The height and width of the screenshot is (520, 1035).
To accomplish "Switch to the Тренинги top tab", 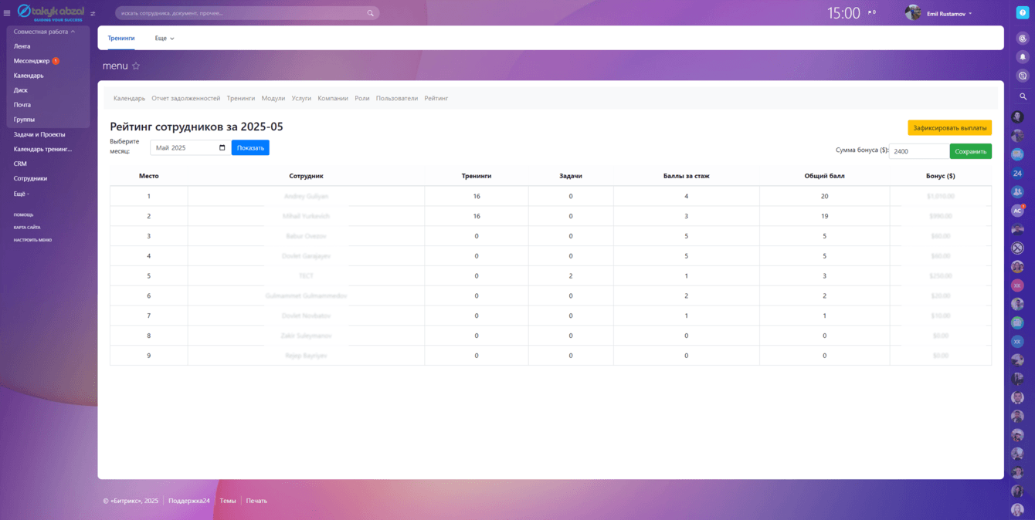I will coord(121,38).
